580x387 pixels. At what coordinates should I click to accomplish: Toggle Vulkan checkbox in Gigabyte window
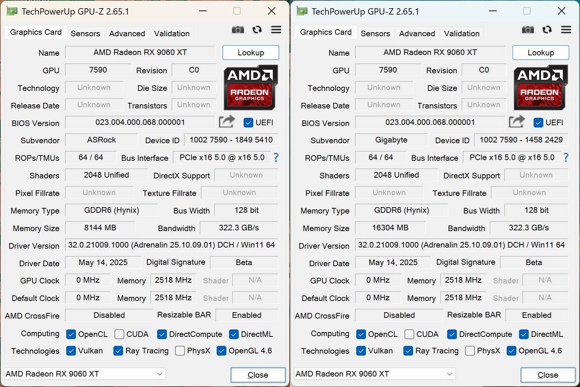pyautogui.click(x=361, y=351)
